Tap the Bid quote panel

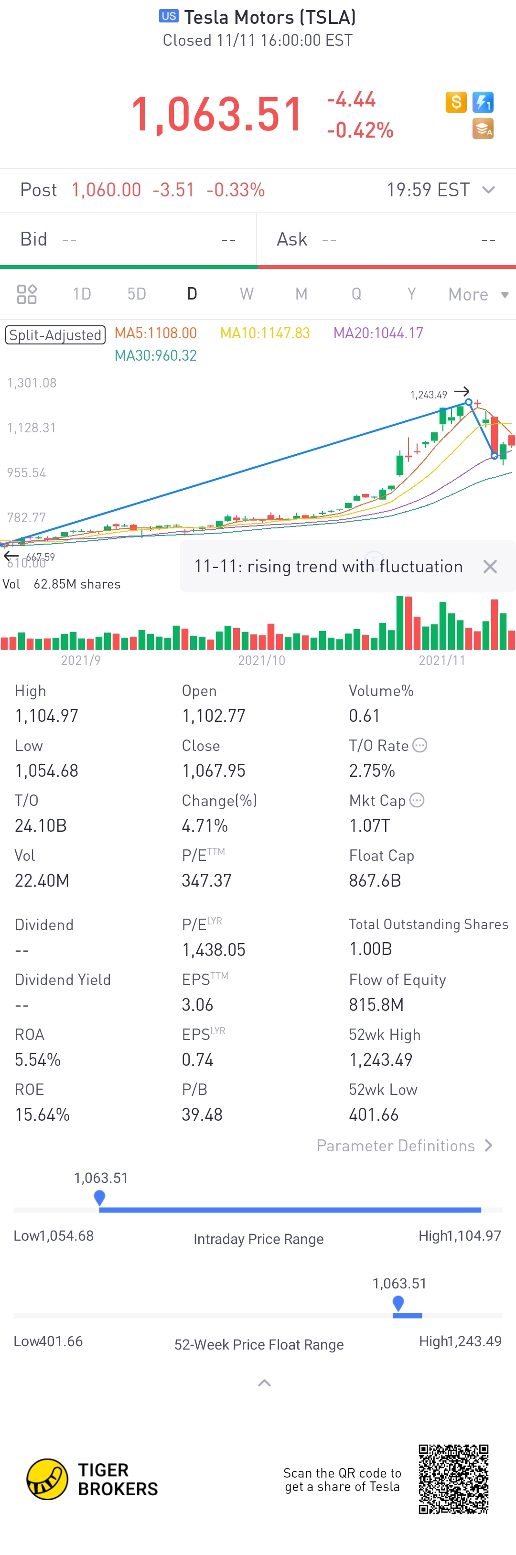129,240
